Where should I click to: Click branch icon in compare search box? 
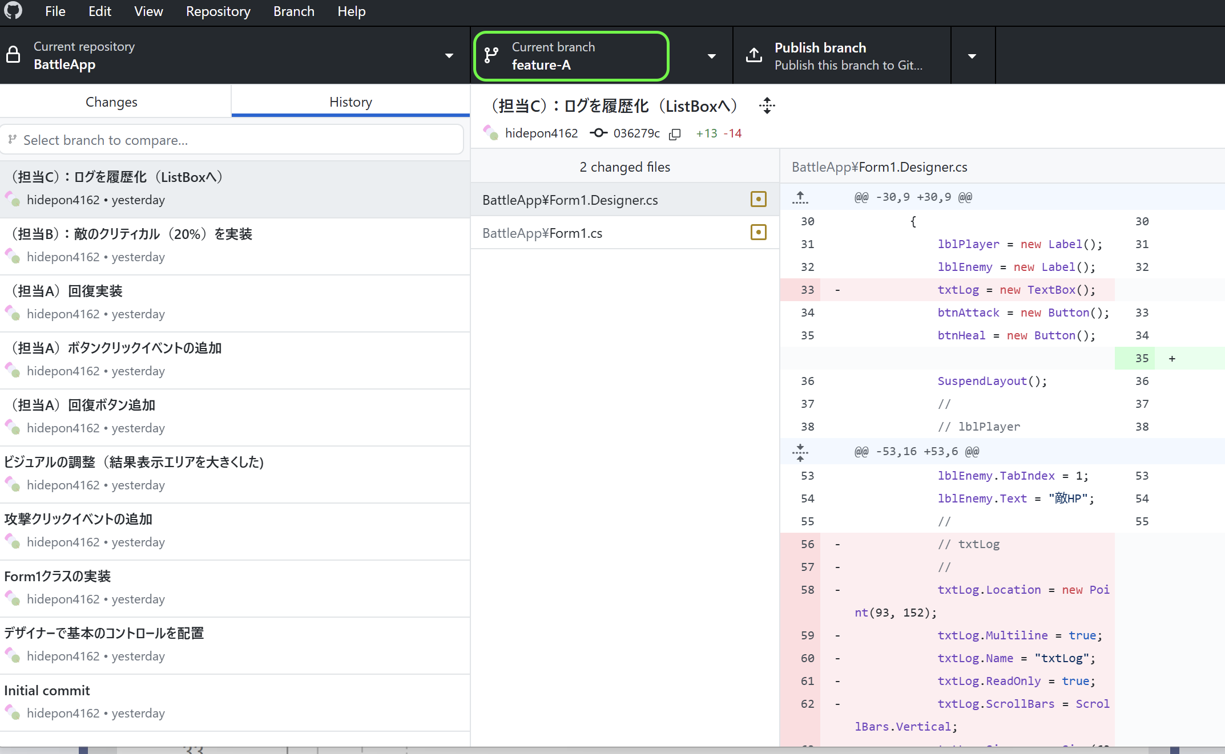pos(13,139)
